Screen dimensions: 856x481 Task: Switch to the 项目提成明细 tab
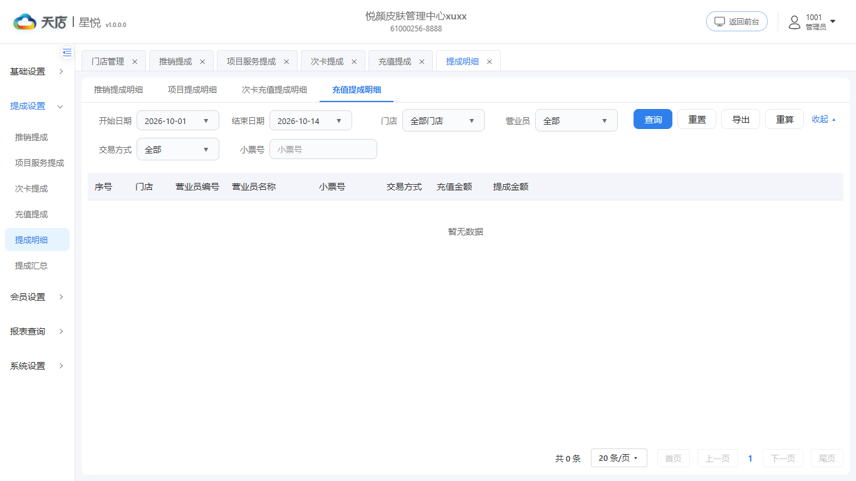click(x=192, y=90)
